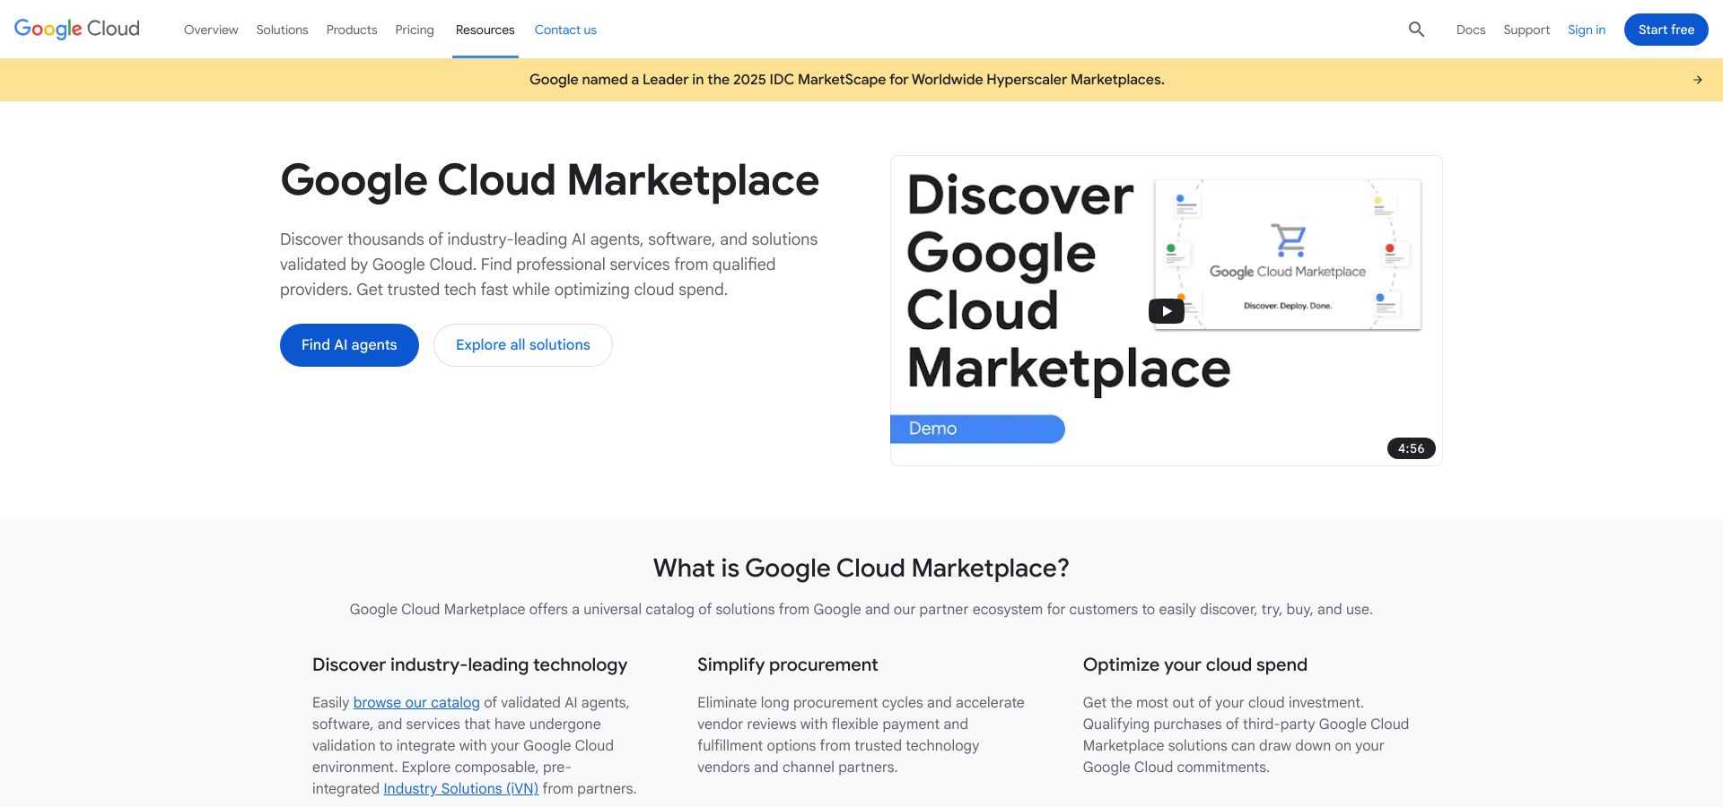The height and width of the screenshot is (807, 1723).
Task: Click the banner's right arrow icon
Action: pos(1697,80)
